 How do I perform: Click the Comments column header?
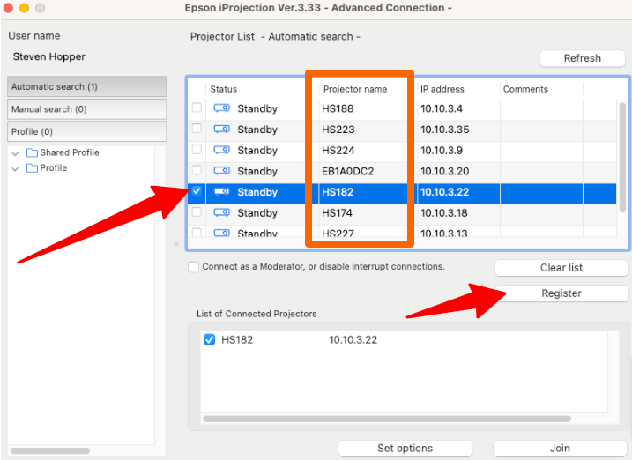525,89
